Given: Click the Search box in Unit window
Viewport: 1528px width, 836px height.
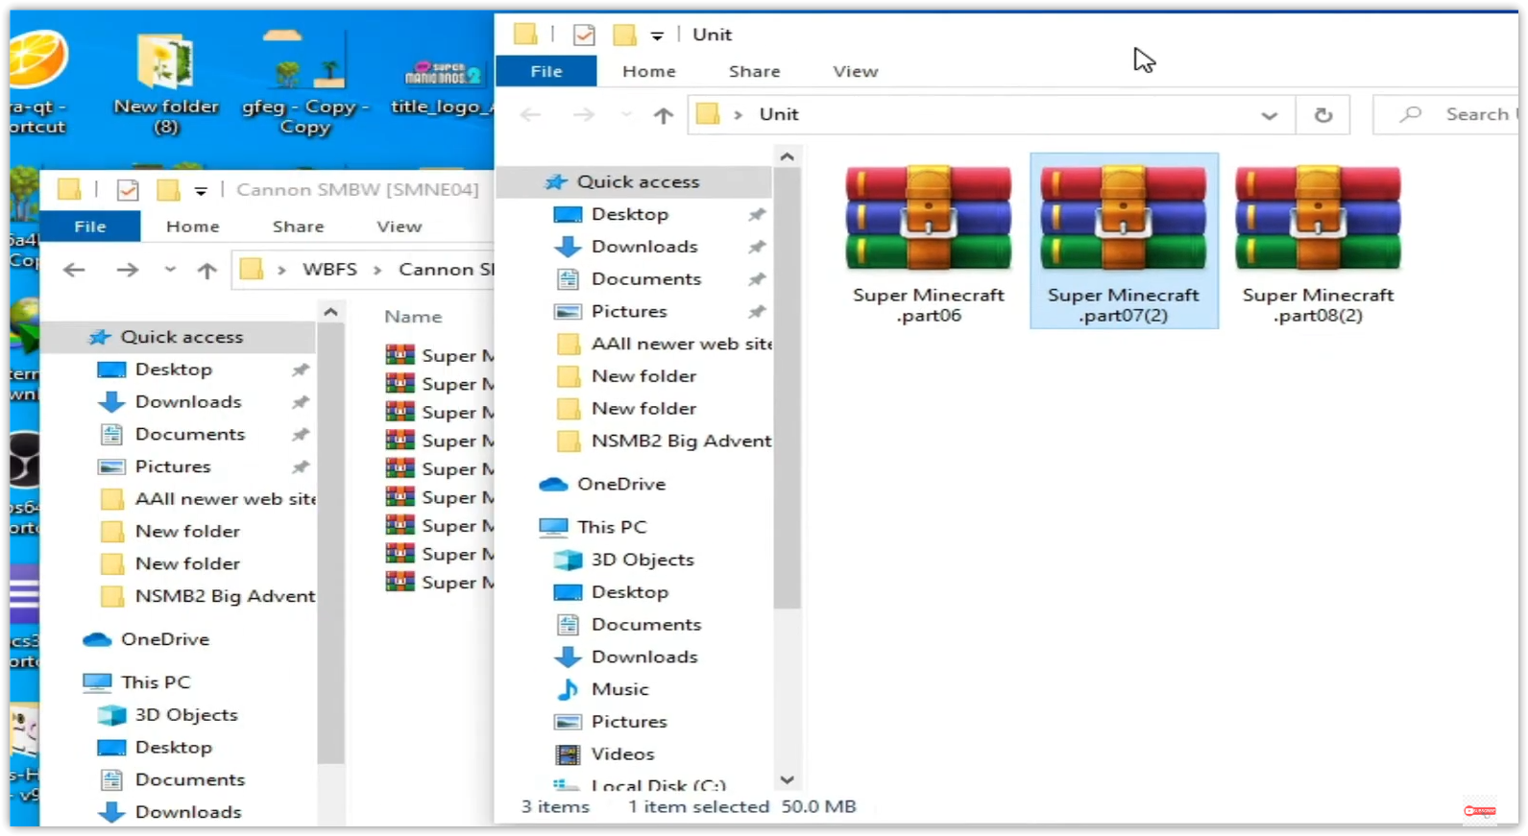Looking at the screenshot, I should [1445, 114].
